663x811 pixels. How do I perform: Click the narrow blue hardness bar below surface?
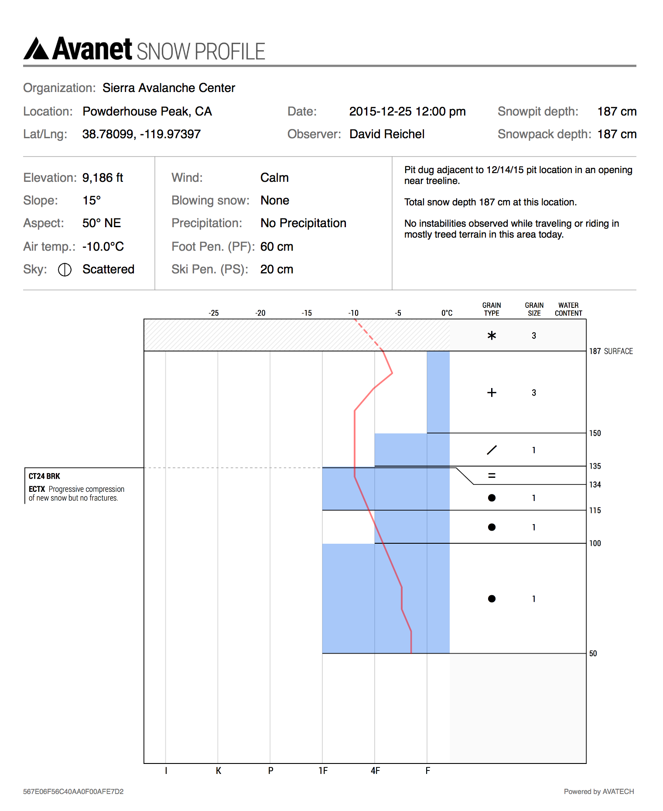click(438, 392)
